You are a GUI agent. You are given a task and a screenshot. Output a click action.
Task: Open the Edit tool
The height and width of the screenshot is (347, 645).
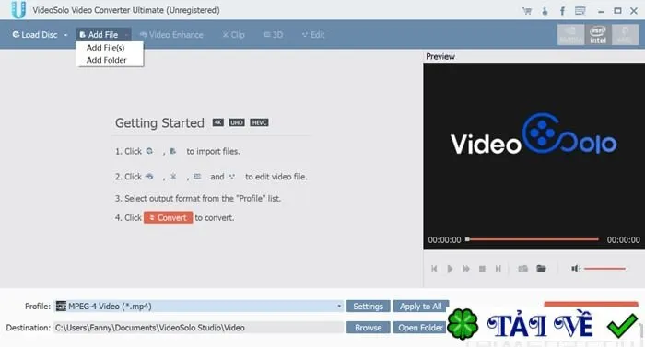[x=313, y=35]
